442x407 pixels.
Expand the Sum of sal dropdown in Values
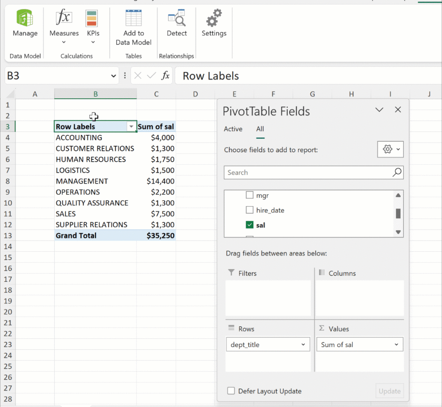click(x=396, y=344)
